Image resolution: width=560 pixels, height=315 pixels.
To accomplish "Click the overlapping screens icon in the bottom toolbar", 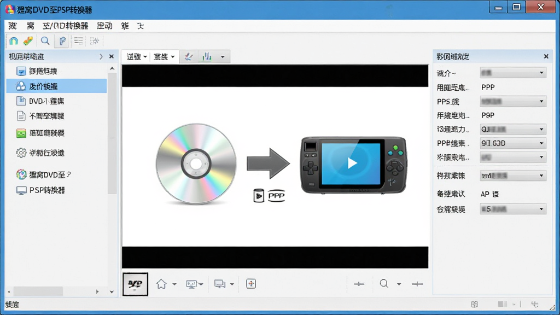I will (220, 284).
